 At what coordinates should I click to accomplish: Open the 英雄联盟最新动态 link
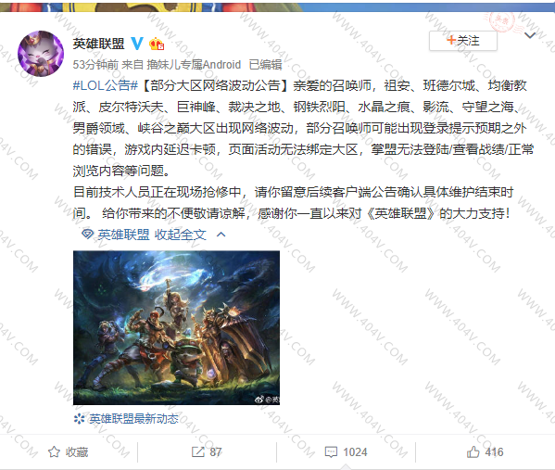click(x=133, y=419)
